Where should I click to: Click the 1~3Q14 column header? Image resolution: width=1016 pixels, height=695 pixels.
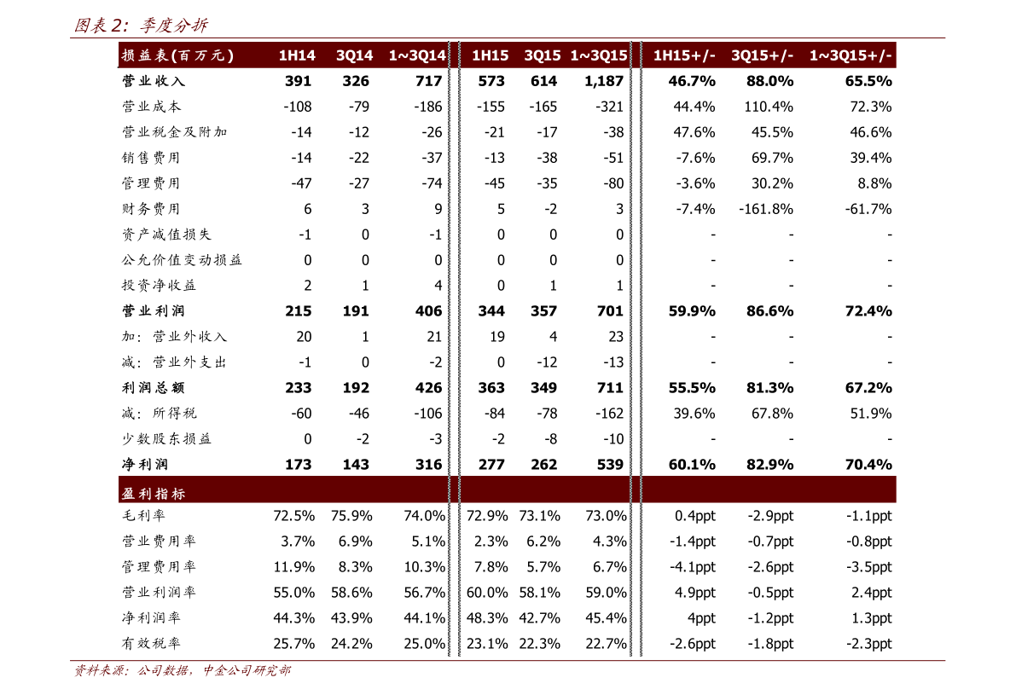point(417,55)
